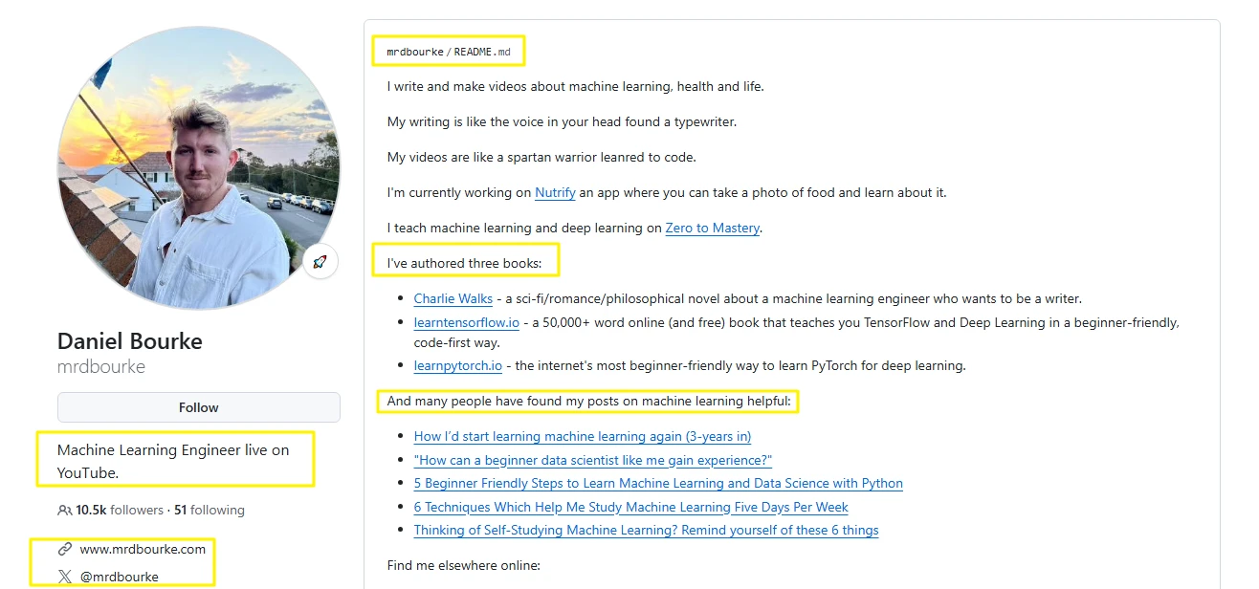Open "6 Techniques Which Help Me Study" post
This screenshot has height=589, width=1259.
coord(631,507)
